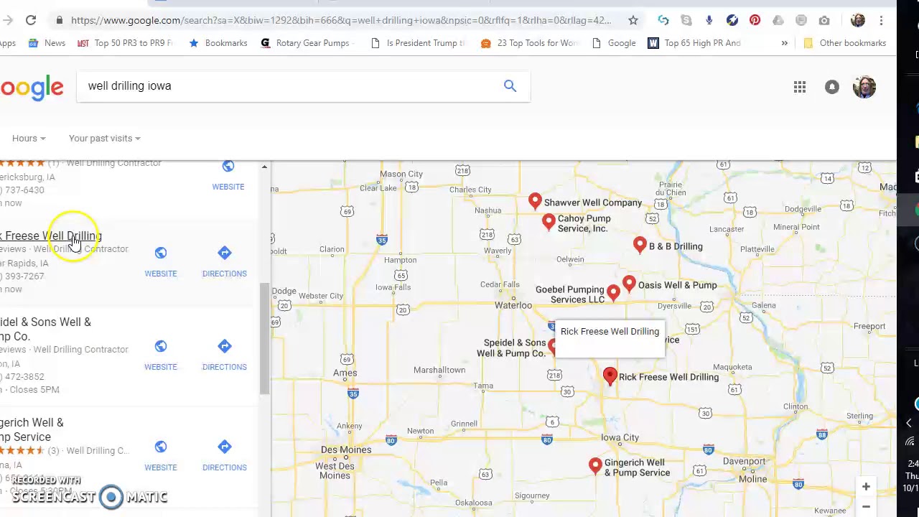The width and height of the screenshot is (919, 517).
Task: Click the address bar URL
Action: pos(341,20)
